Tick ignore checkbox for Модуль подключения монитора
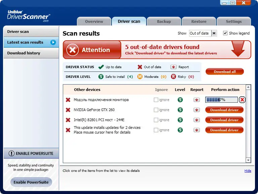This screenshot has width=258, height=194. coord(156,100)
